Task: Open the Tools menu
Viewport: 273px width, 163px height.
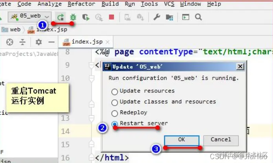Action: click(149, 4)
